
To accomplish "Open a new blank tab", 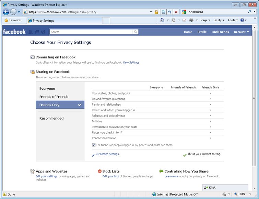I will pos(106,21).
